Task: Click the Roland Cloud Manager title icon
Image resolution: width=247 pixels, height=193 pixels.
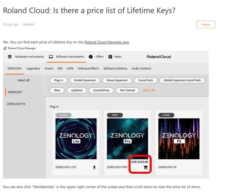Action: [x=5, y=48]
